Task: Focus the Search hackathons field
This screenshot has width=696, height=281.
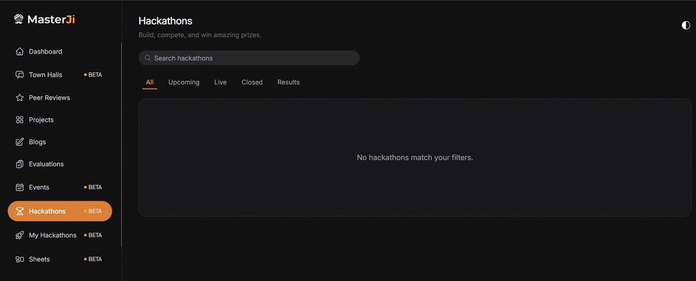Action: pyautogui.click(x=249, y=58)
